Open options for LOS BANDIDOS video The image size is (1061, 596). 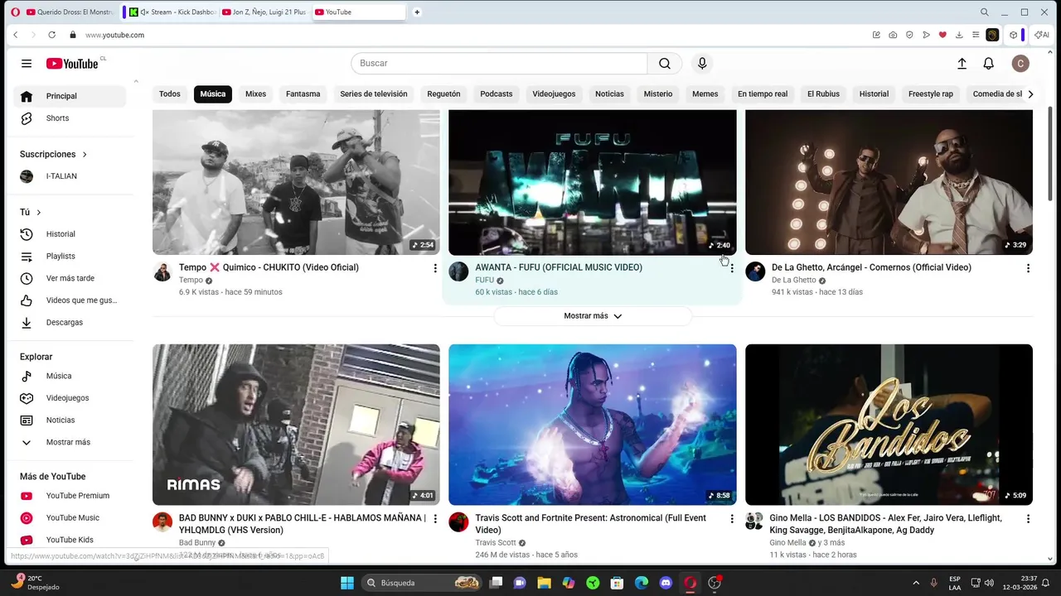point(1028,519)
